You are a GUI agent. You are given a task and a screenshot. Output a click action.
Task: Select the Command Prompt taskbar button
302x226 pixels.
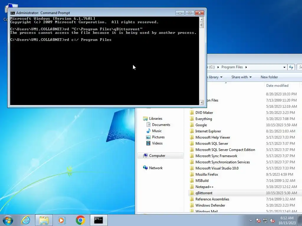[99, 220]
